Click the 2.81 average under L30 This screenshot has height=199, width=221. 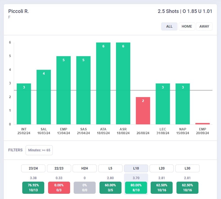point(187,178)
